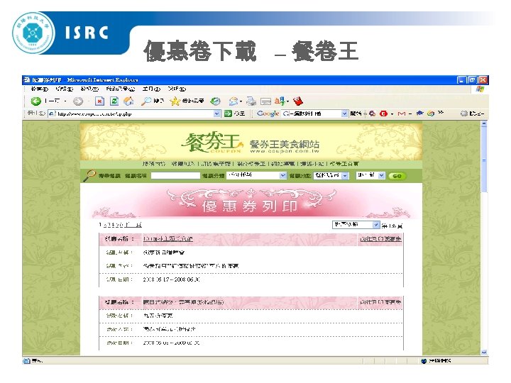Click the green Back arrow in IE toolbar
The height and width of the screenshot is (383, 511).
(36, 101)
